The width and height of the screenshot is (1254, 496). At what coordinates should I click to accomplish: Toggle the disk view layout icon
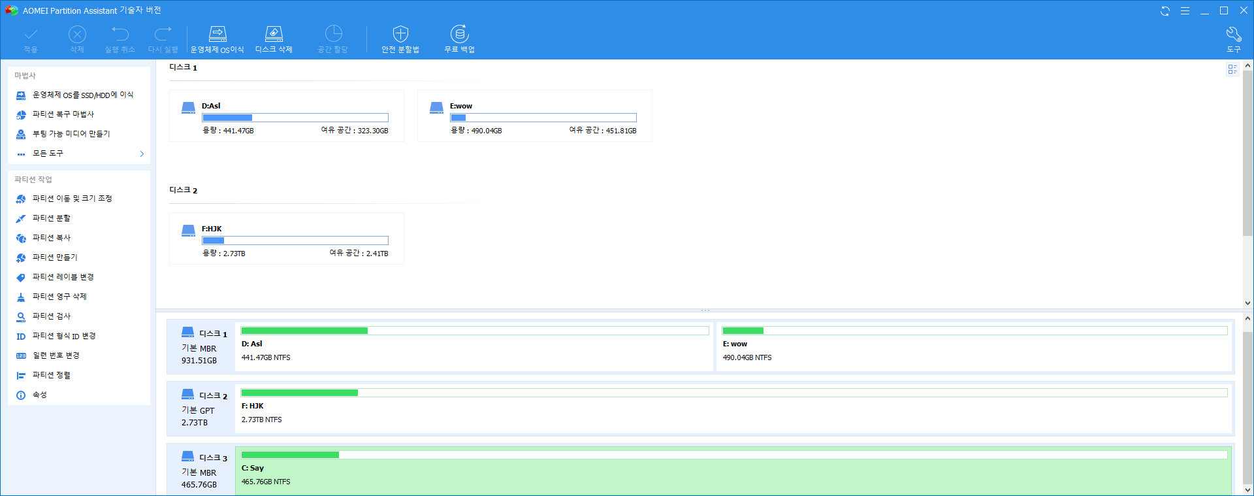coord(1232,69)
